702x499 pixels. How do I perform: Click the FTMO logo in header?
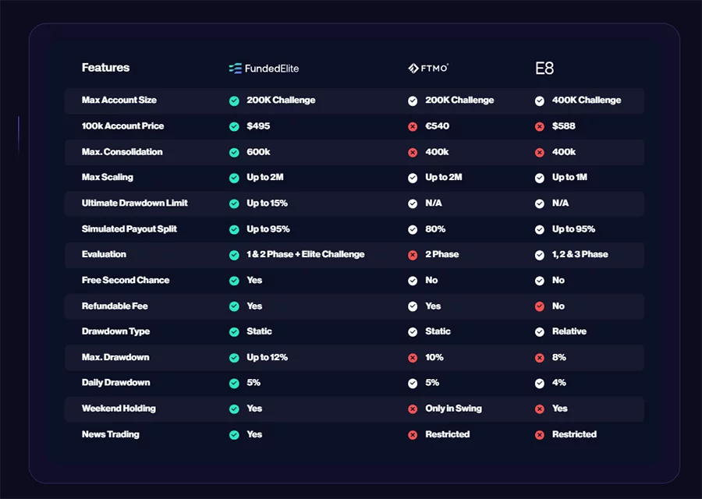point(428,69)
